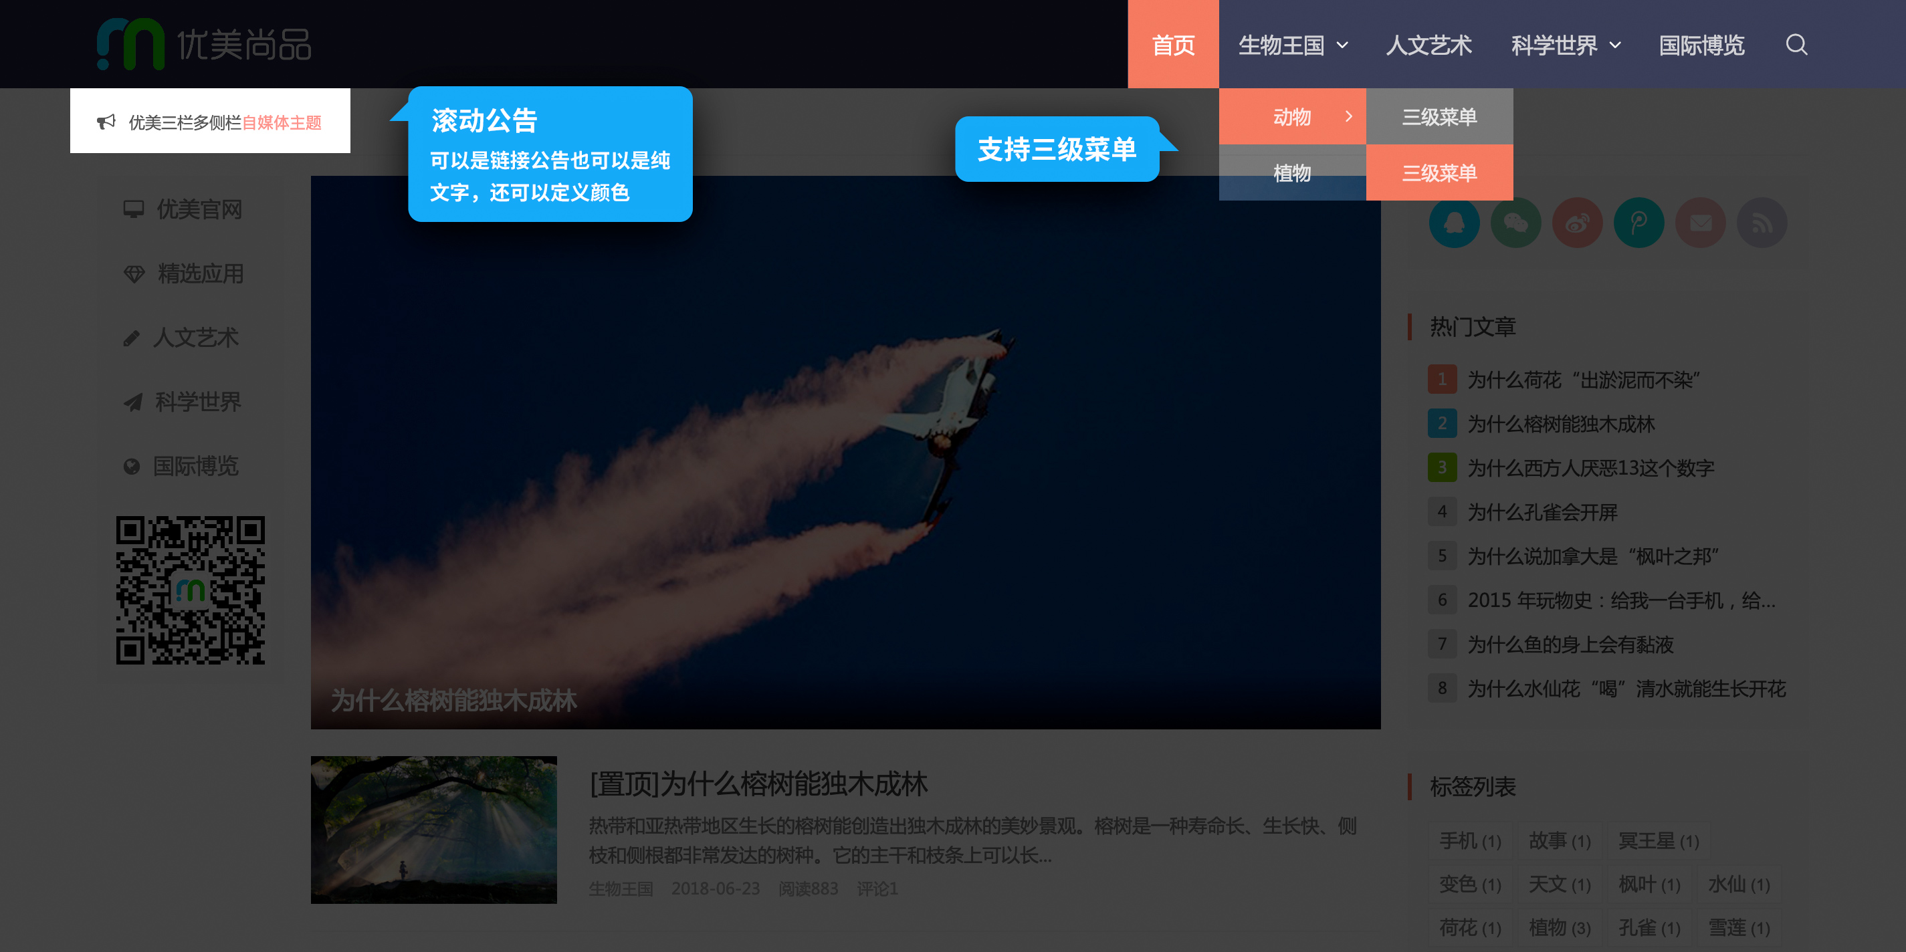Click the 植物 (3) tag
This screenshot has height=952, width=1906.
pyautogui.click(x=1559, y=927)
